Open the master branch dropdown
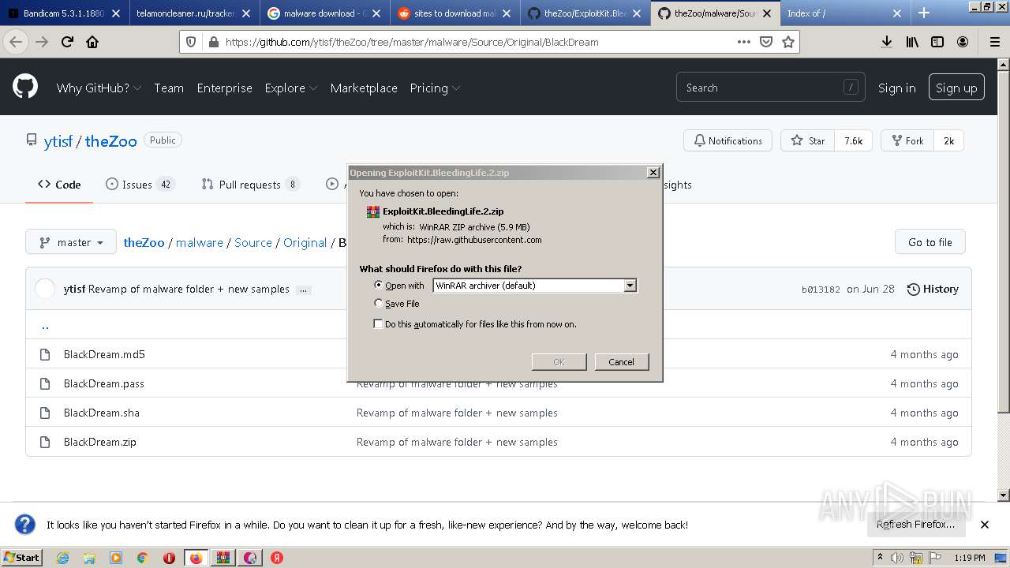This screenshot has height=568, width=1010. tap(71, 242)
